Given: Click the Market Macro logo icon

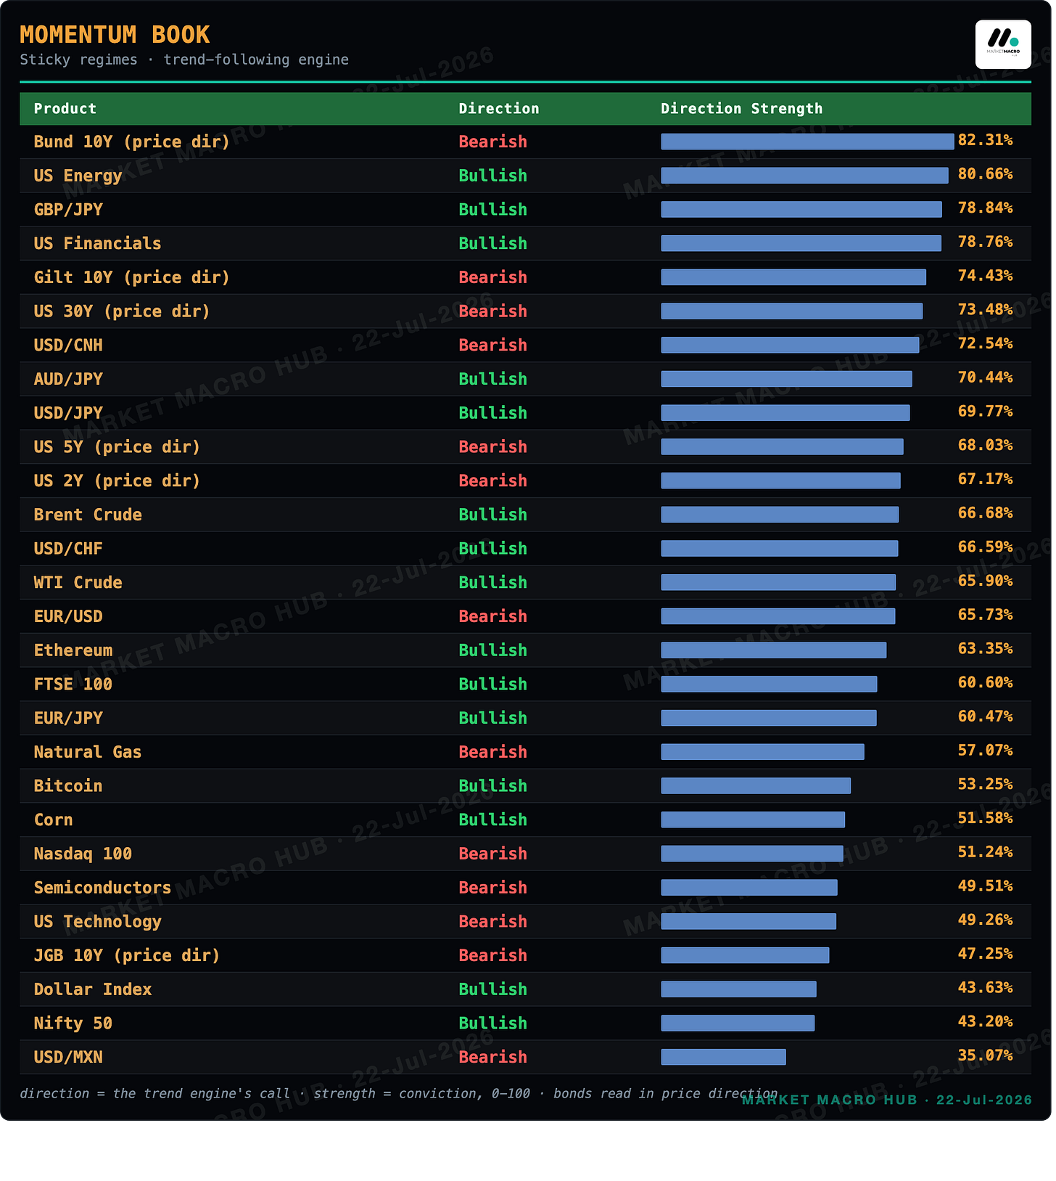Looking at the screenshot, I should (1003, 44).
